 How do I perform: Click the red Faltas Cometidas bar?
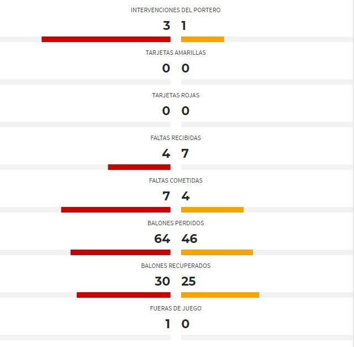[116, 210]
